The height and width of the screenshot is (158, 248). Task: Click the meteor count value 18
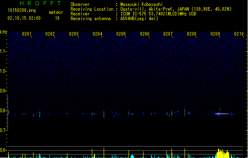(x=57, y=18)
